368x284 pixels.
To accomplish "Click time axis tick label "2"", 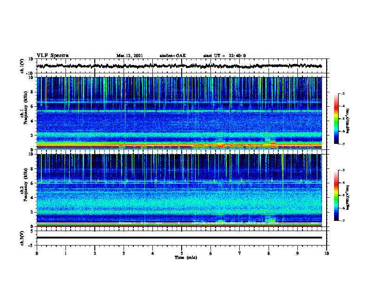I will 95,253.
